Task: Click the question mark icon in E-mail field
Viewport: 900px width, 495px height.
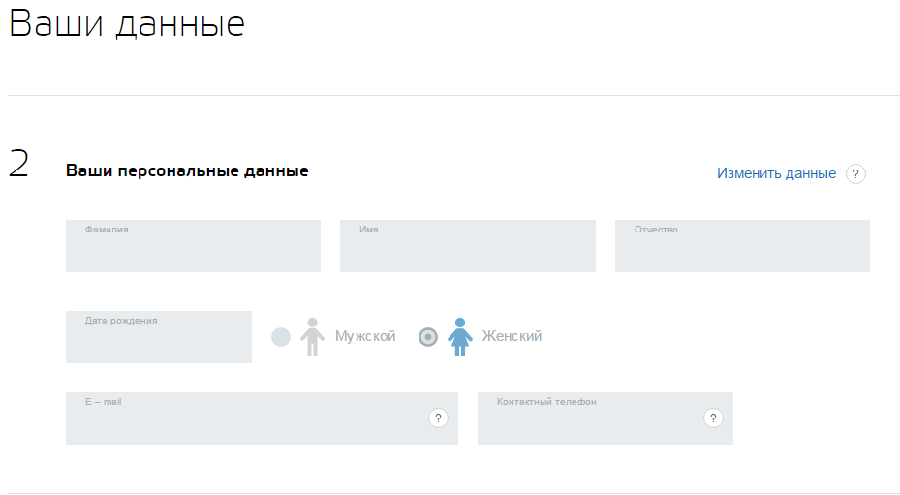Action: tap(438, 418)
